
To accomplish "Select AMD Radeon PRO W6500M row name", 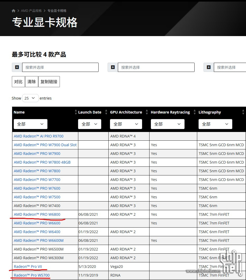I will point(38,249).
